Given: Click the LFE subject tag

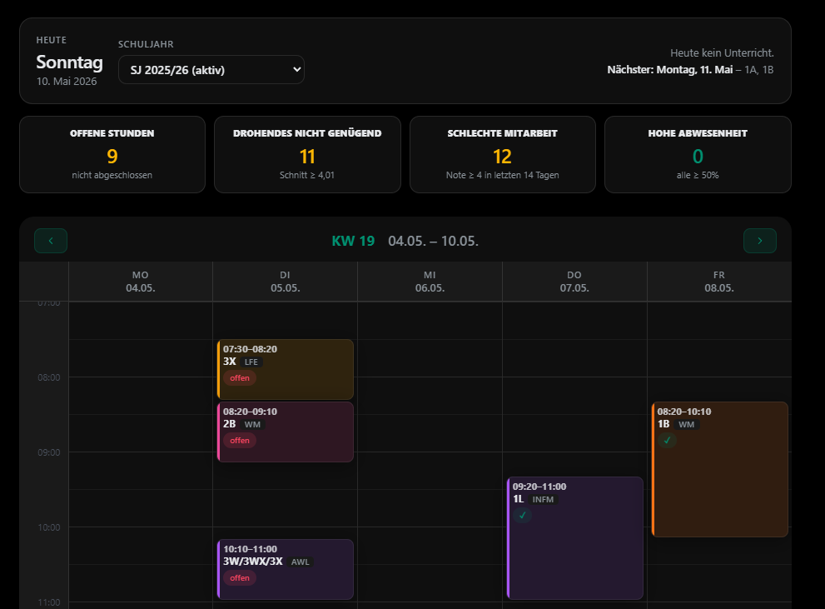Looking at the screenshot, I should [x=251, y=362].
